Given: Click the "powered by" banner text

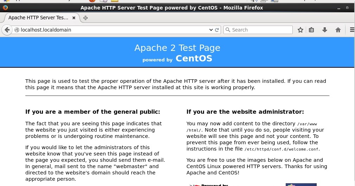Looking at the screenshot, I should point(157,60).
